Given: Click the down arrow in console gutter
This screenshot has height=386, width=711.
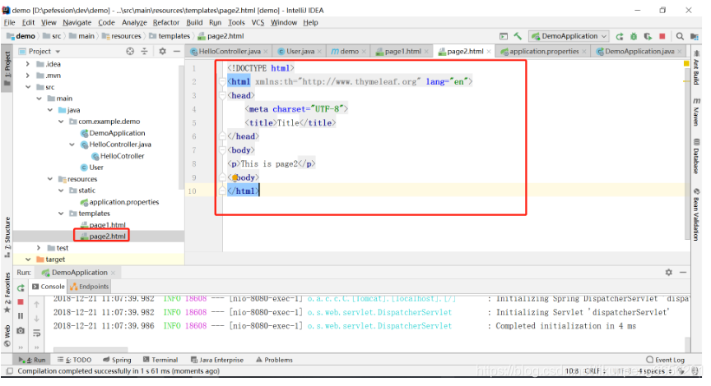Looking at the screenshot, I should [37, 319].
